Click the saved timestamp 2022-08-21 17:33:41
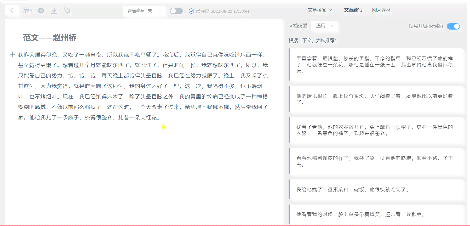 click(x=230, y=11)
